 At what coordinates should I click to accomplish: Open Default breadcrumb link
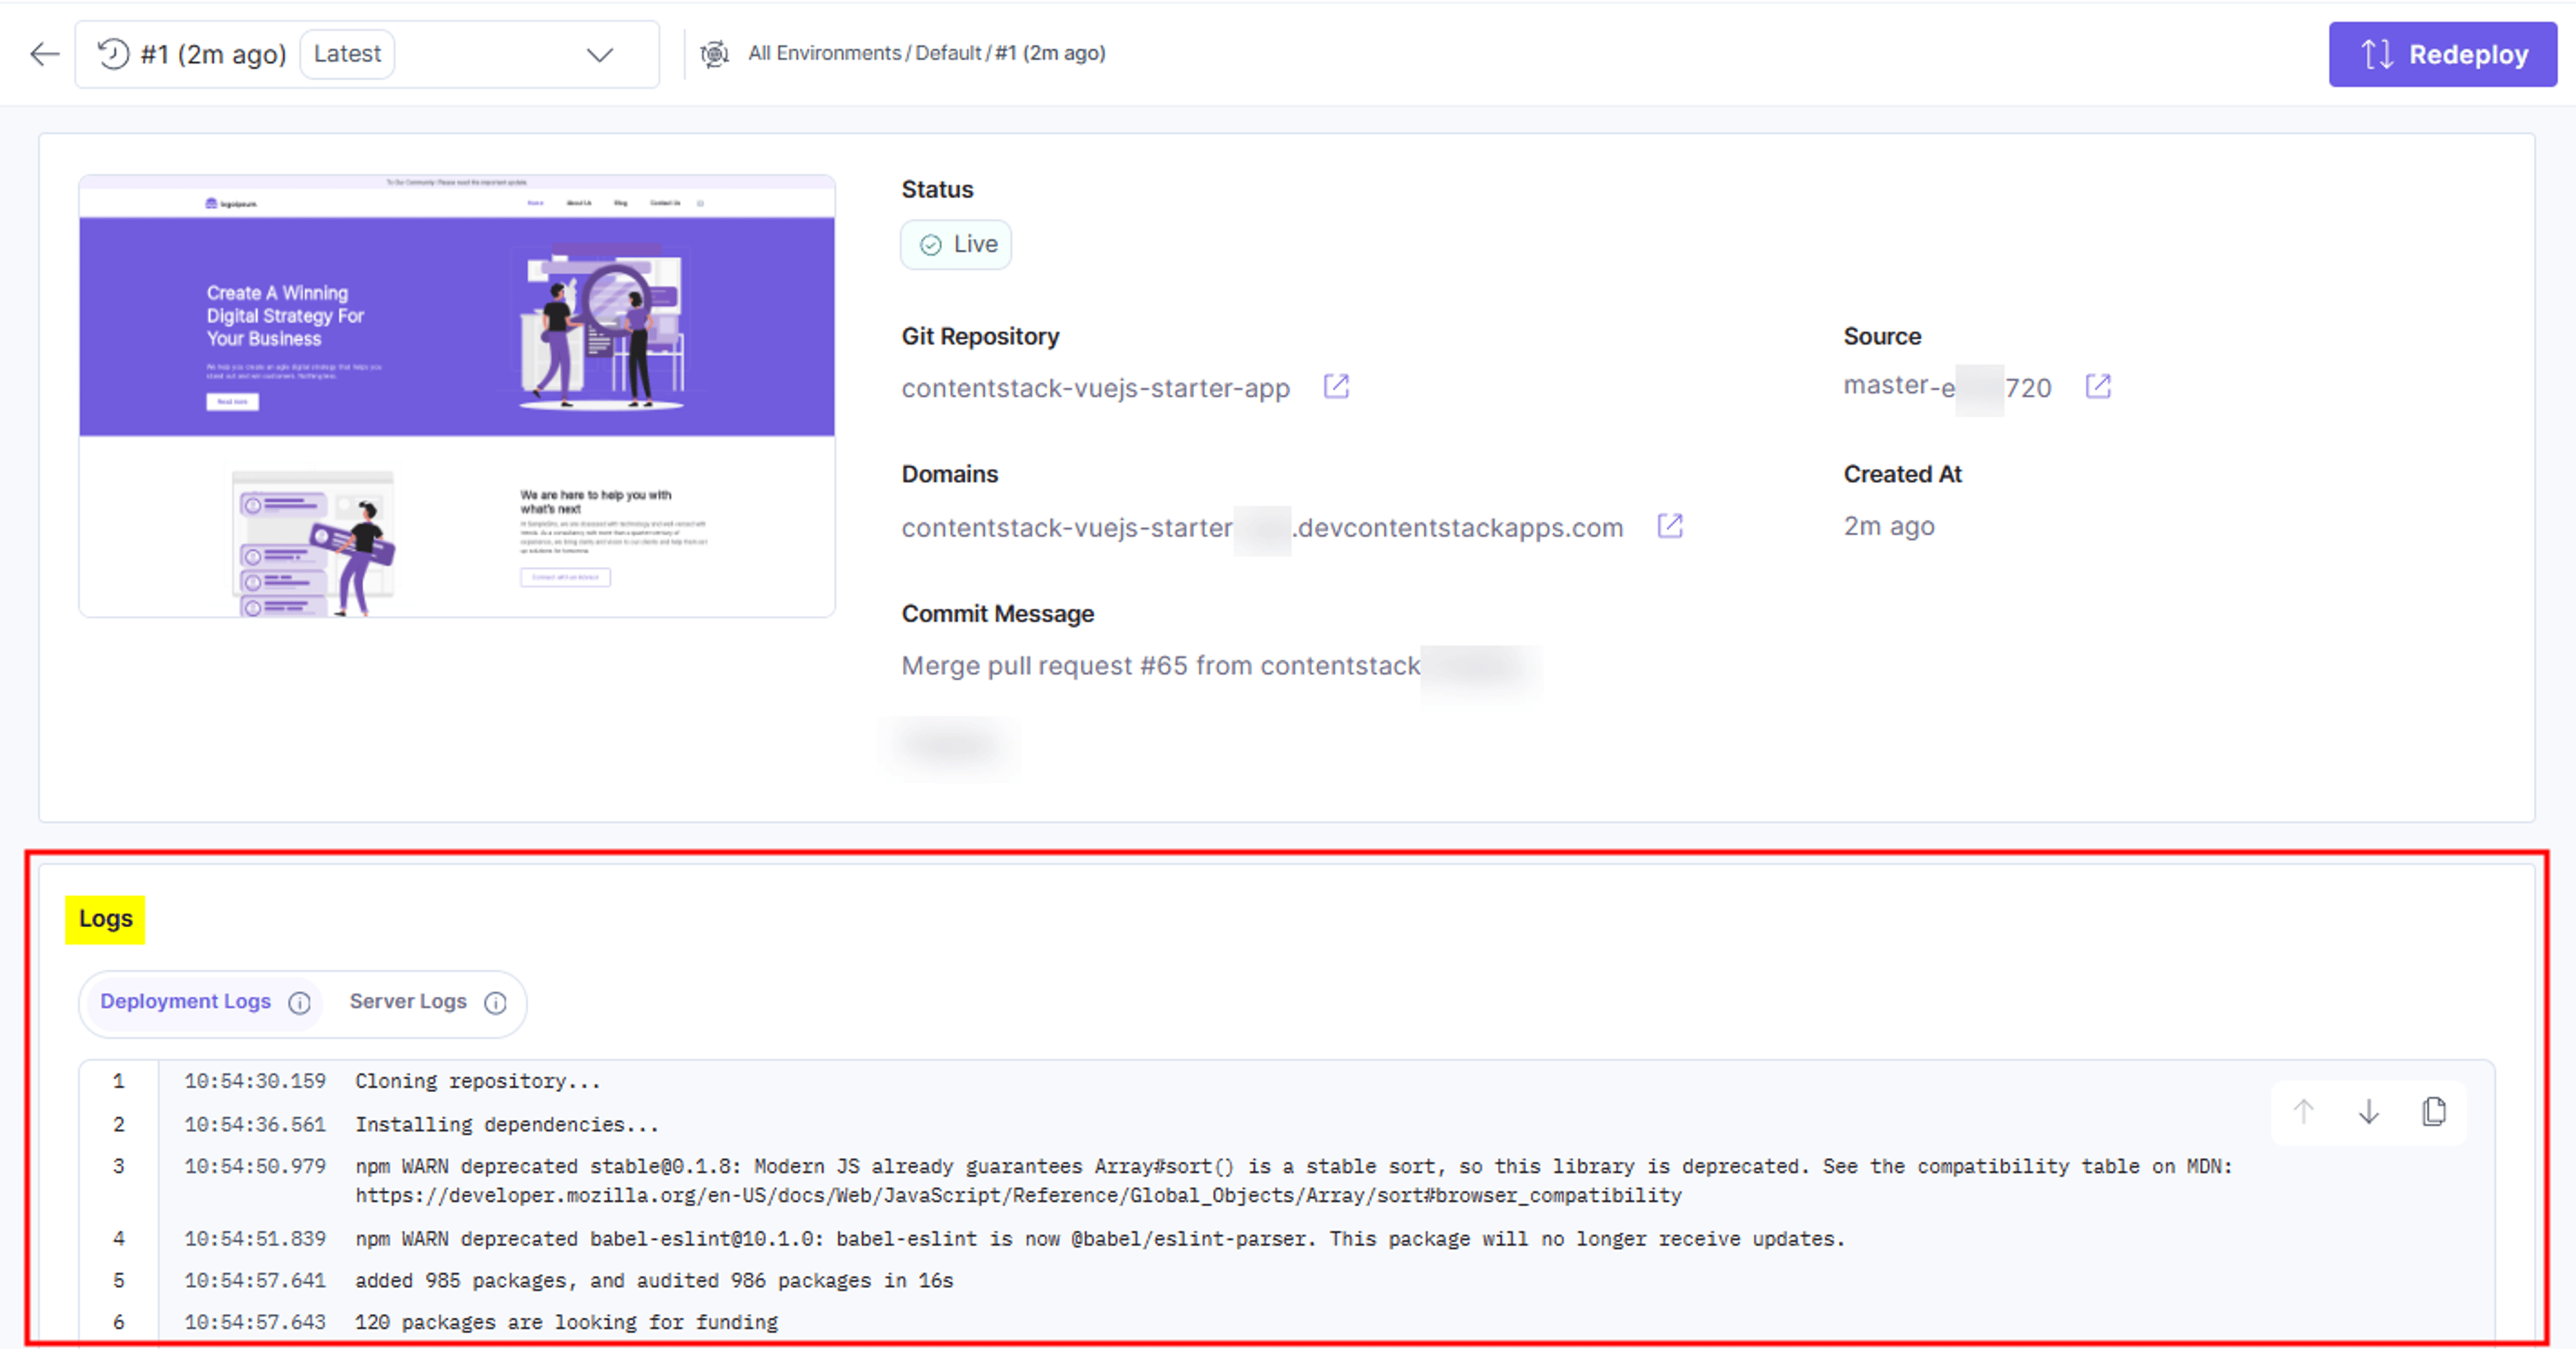point(948,53)
